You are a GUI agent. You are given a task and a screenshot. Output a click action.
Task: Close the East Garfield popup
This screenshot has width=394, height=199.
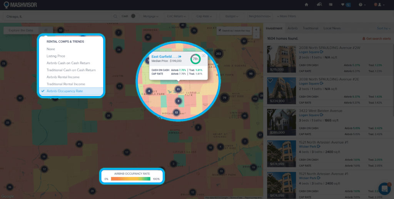[x=204, y=56]
